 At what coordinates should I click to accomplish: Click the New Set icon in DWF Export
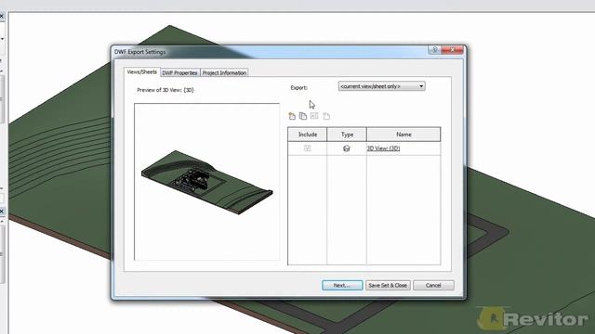click(292, 116)
